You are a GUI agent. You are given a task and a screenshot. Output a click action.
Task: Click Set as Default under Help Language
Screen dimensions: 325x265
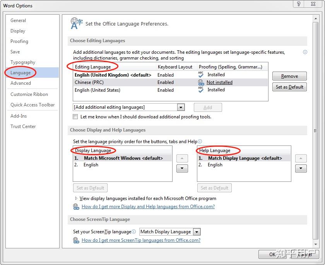pos(214,188)
